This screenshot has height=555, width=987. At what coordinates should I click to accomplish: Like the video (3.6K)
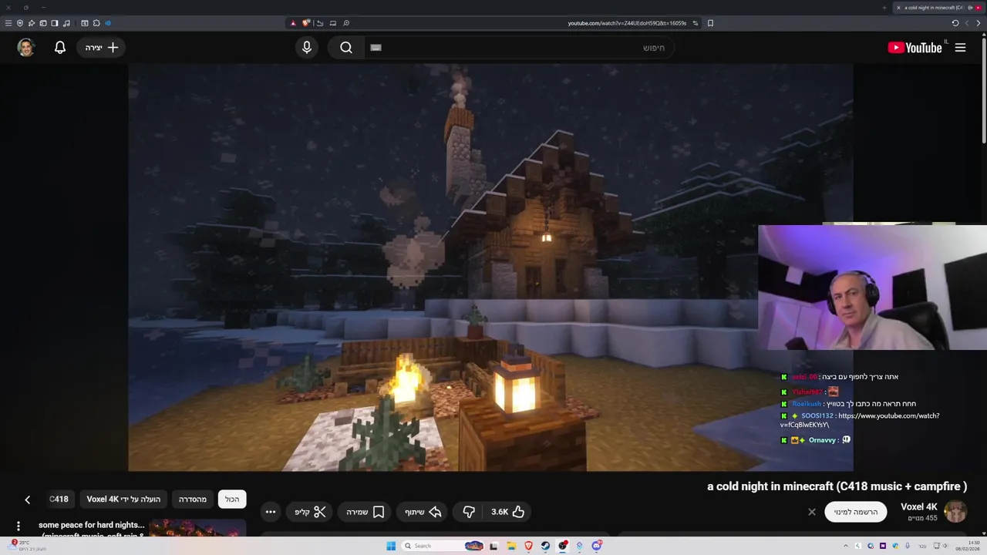tap(508, 512)
